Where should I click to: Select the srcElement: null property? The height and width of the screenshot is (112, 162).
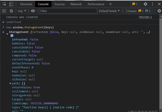pos(25,91)
